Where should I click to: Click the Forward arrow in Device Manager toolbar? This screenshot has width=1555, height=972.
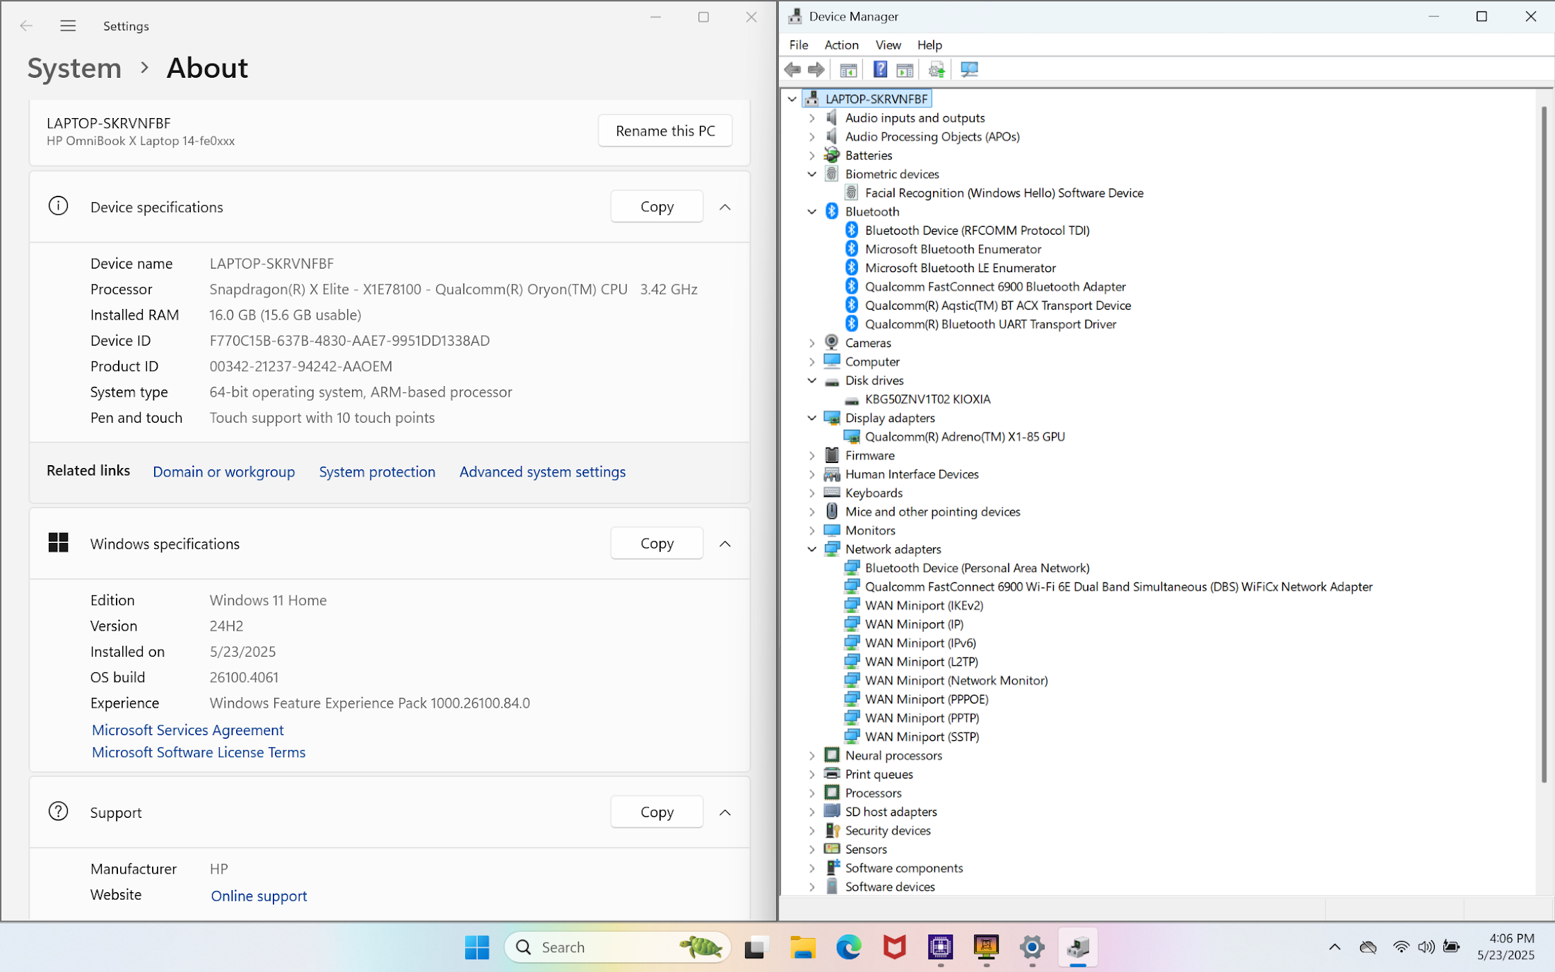[816, 69]
